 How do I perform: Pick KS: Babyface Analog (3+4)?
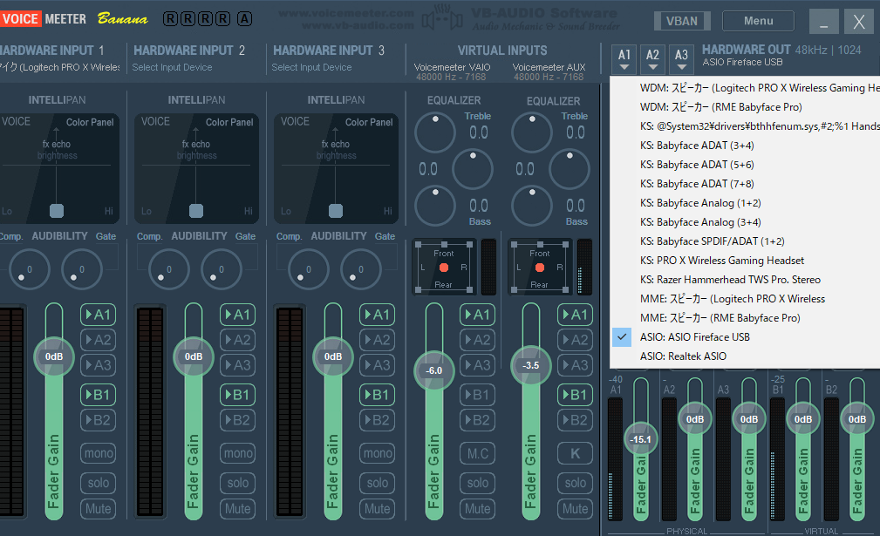pyautogui.click(x=745, y=222)
